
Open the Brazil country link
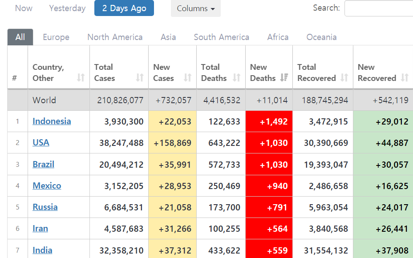click(x=43, y=164)
